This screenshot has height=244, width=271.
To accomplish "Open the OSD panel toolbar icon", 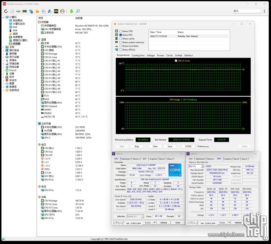I will pyautogui.click(x=56, y=11).
